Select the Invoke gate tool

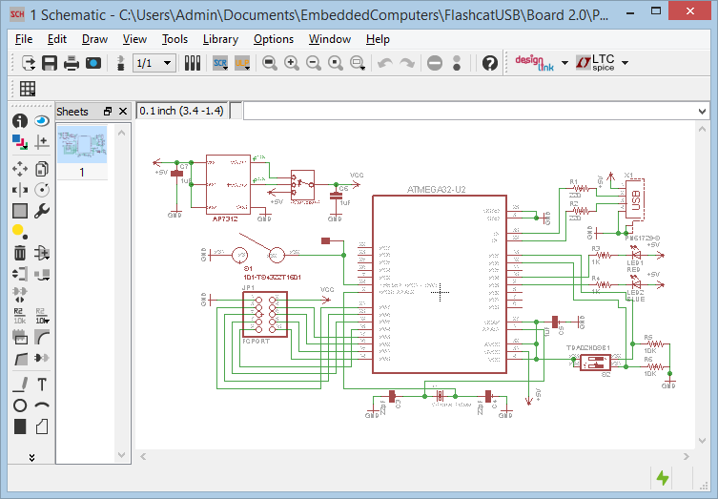[x=42, y=358]
